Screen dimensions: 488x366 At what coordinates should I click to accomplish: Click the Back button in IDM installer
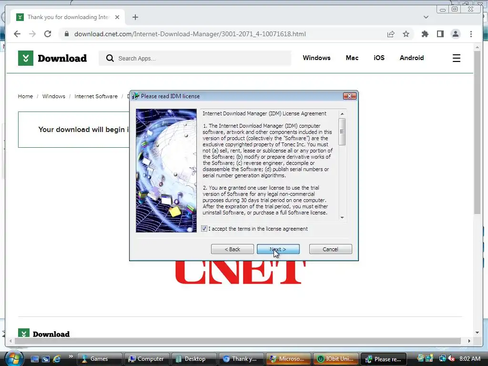click(232, 249)
